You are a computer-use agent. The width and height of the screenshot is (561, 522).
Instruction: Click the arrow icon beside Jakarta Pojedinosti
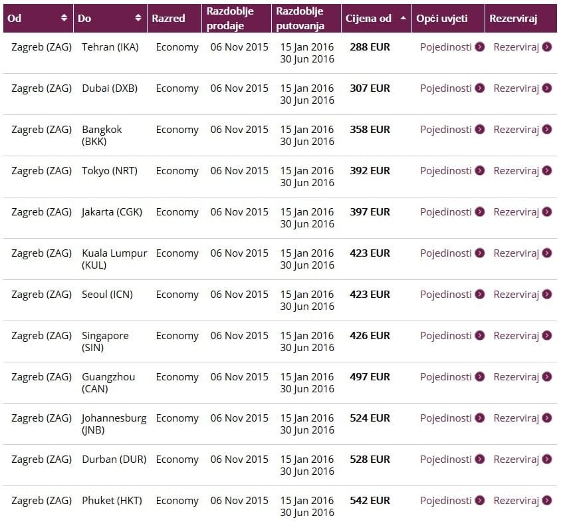click(479, 211)
